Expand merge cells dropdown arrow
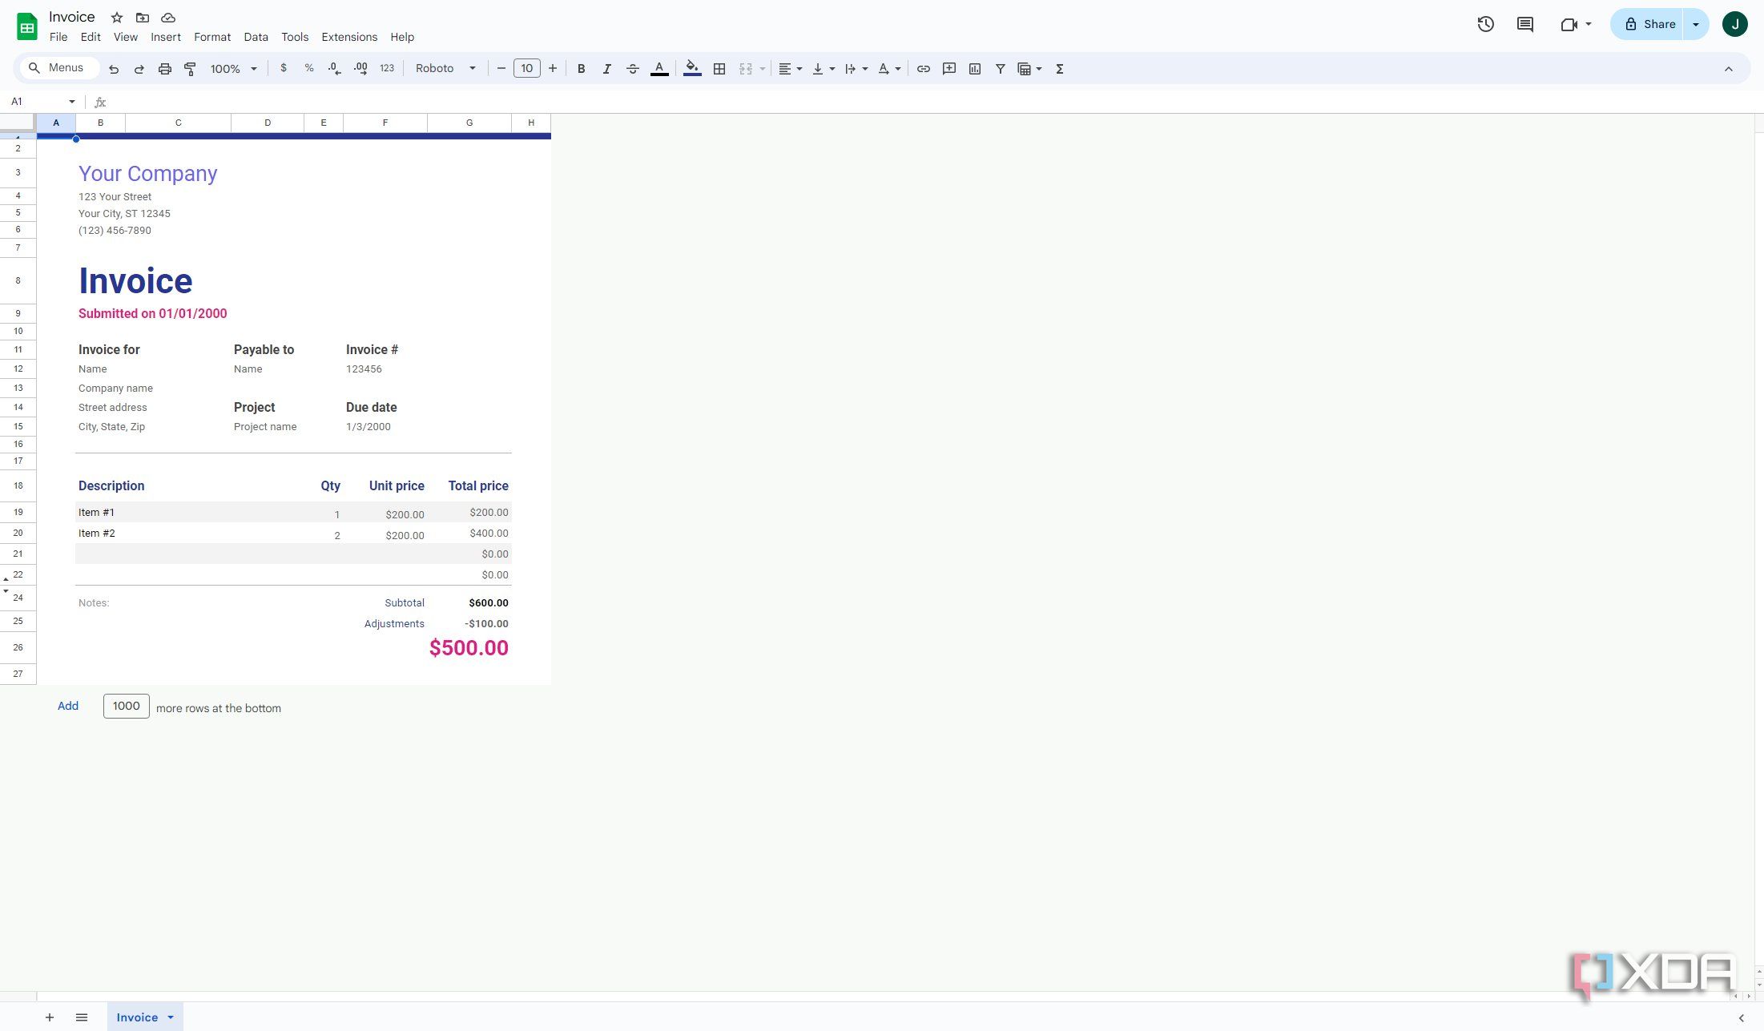Screen dimensions: 1764x1031 pos(762,69)
